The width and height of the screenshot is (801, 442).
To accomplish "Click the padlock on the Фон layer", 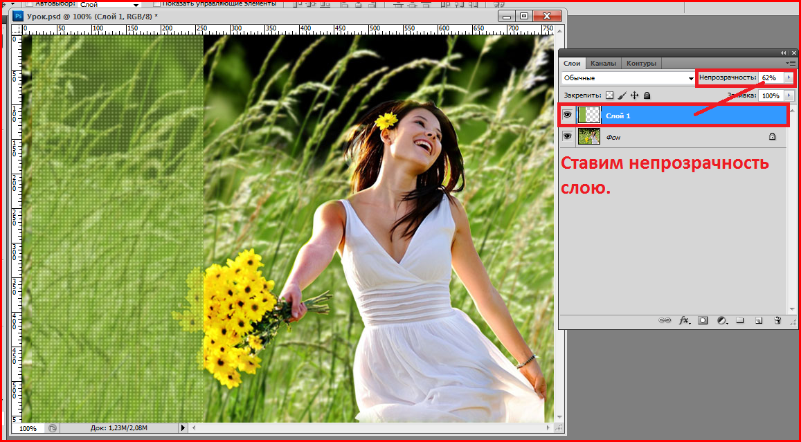I will coord(772,136).
